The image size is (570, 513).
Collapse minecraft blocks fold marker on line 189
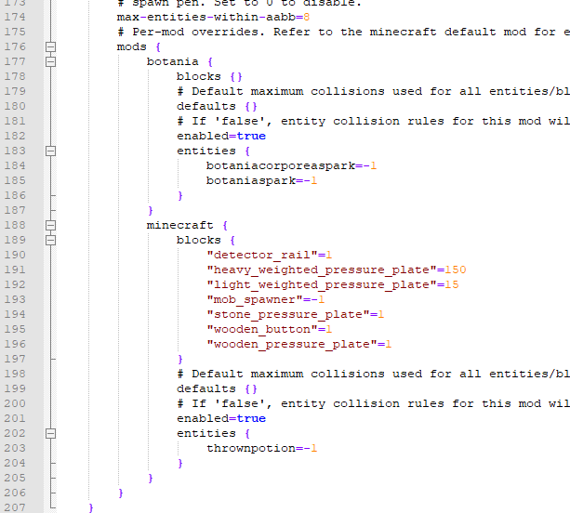(50, 240)
